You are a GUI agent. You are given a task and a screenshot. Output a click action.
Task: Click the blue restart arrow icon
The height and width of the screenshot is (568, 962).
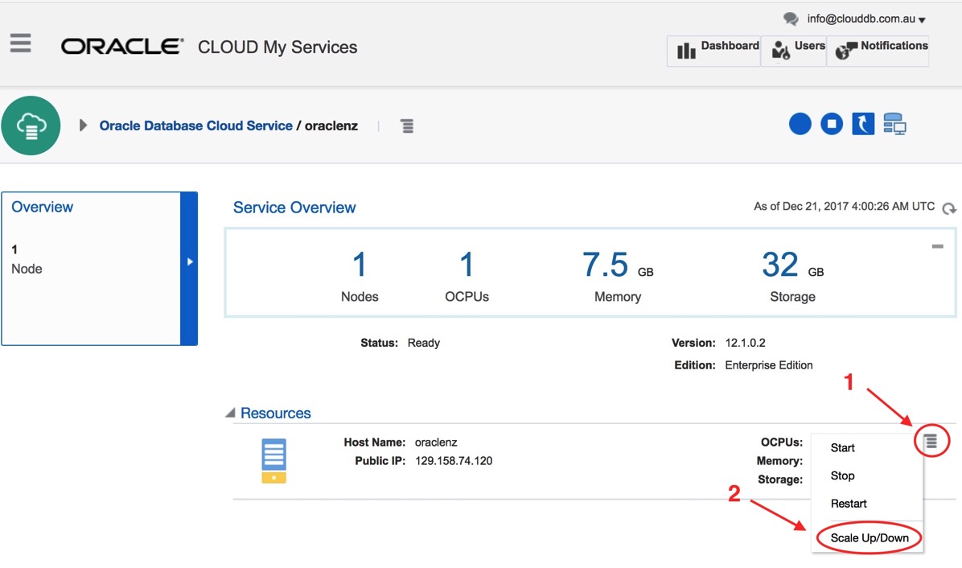pyautogui.click(x=863, y=124)
